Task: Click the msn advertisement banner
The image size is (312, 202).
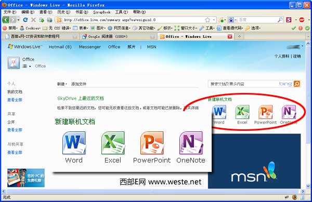Action: [x=254, y=161]
